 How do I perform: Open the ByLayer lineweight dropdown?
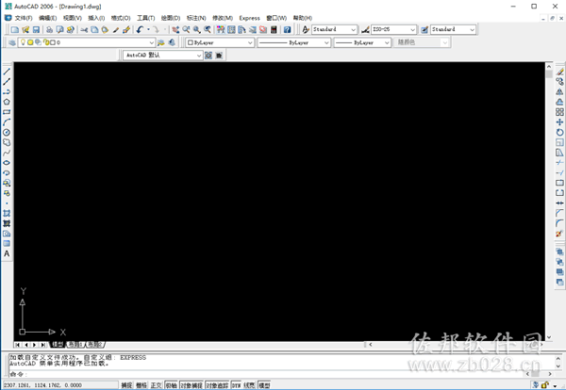tap(362, 42)
